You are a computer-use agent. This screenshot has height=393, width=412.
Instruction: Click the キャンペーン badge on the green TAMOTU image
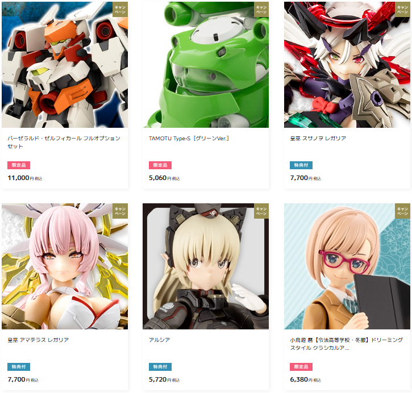click(261, 10)
